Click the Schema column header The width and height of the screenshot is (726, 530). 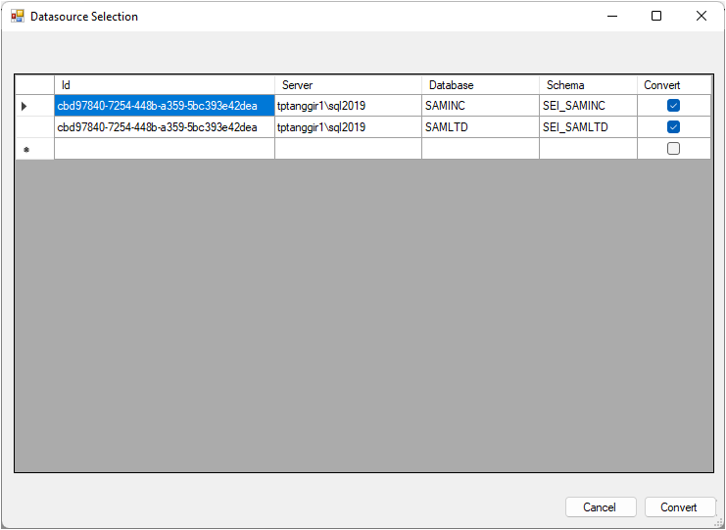[588, 85]
